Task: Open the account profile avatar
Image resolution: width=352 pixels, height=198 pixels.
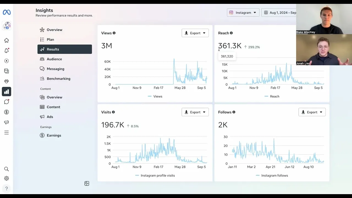Action: tap(7, 26)
